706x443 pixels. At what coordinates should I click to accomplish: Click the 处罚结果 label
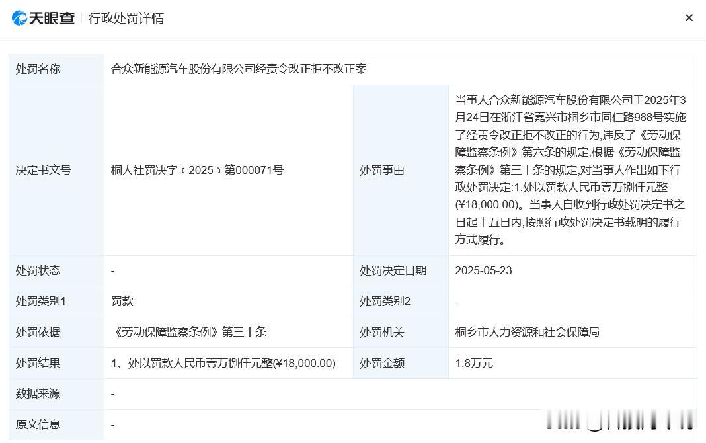coord(38,363)
